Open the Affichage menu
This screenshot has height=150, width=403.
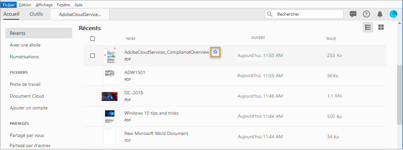pyautogui.click(x=44, y=5)
